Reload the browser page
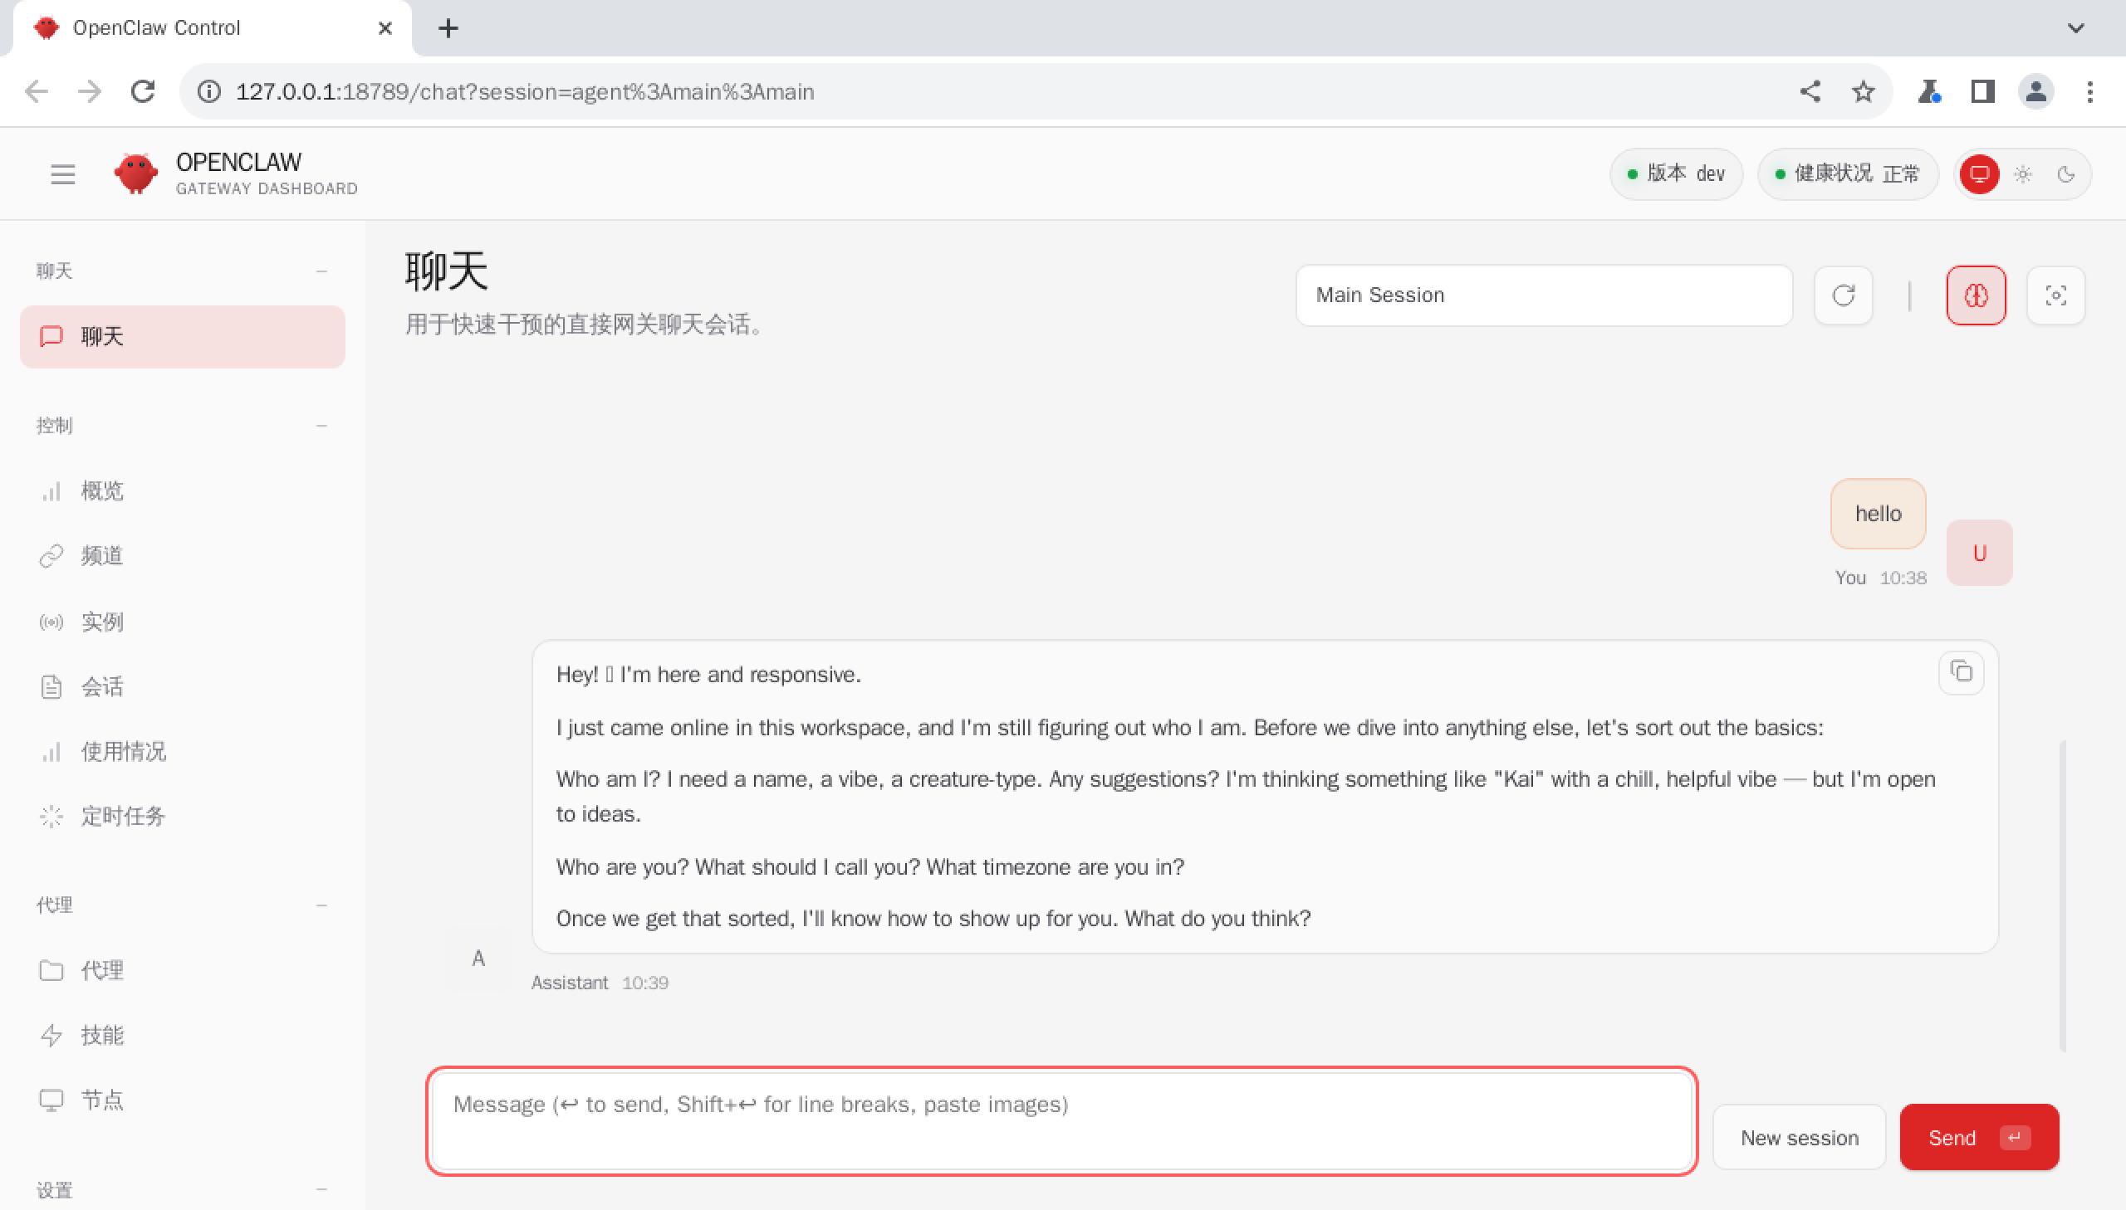2126x1210 pixels. tap(143, 91)
